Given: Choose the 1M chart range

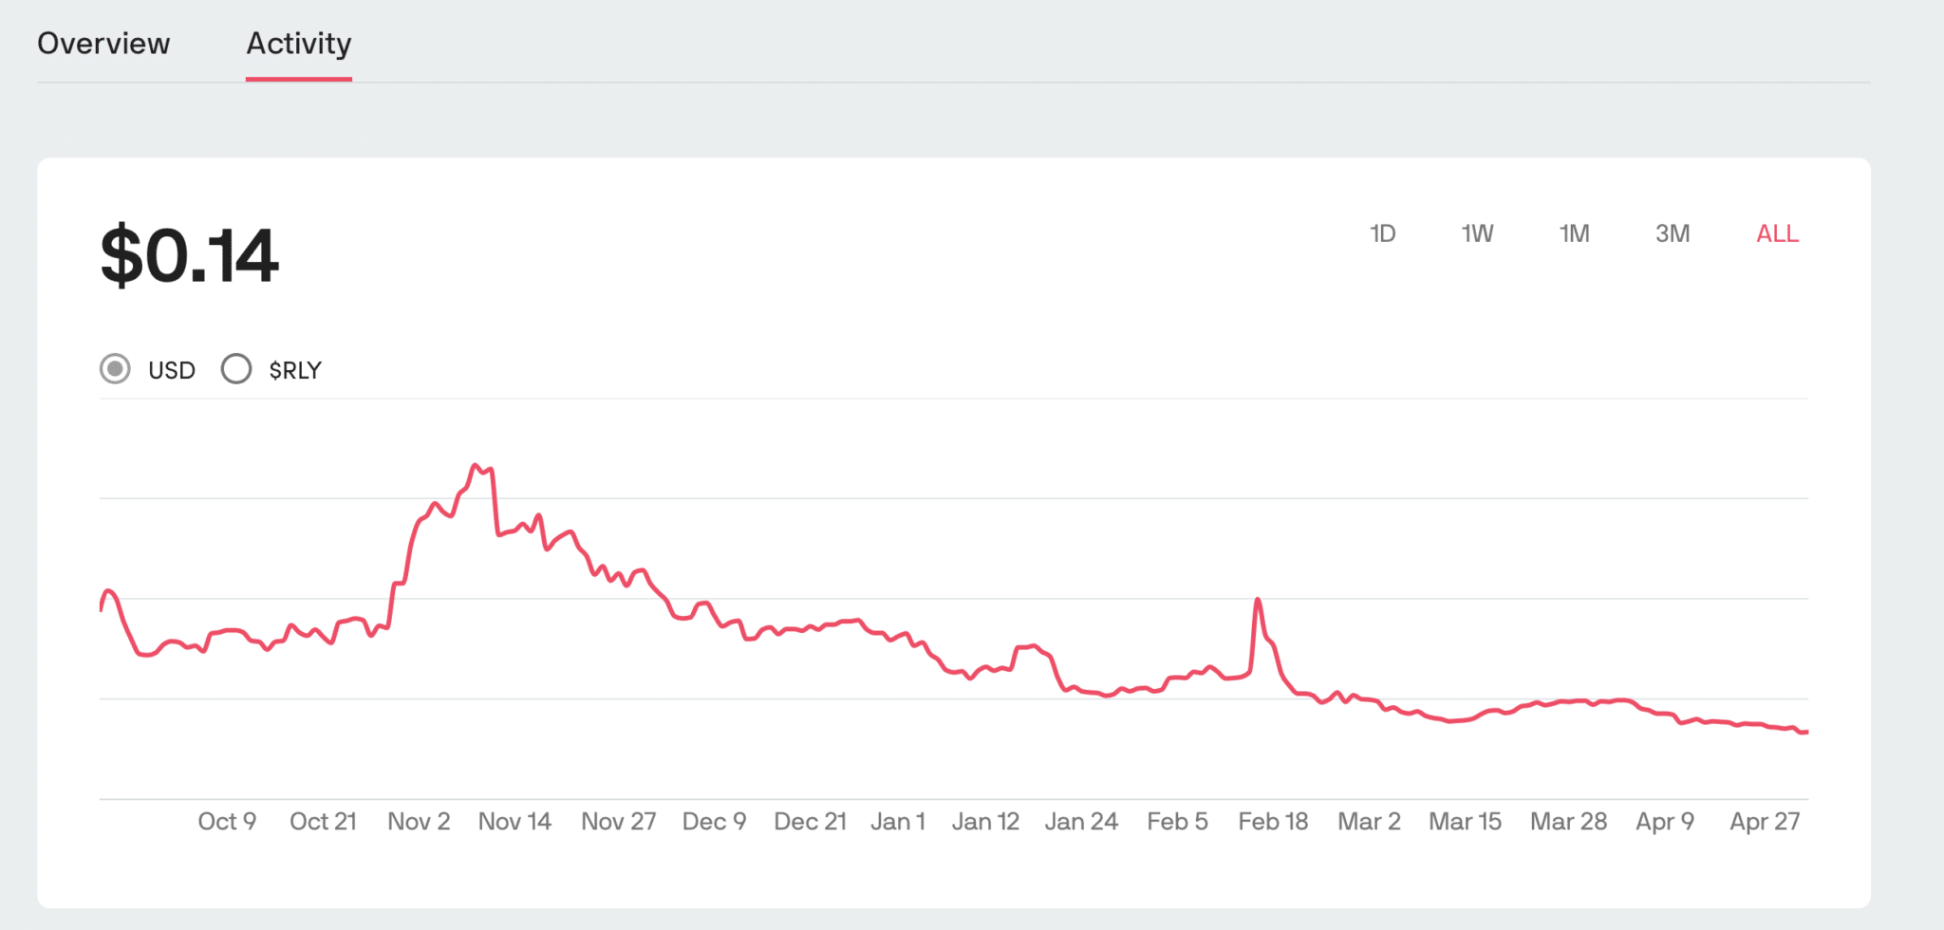Looking at the screenshot, I should pyautogui.click(x=1574, y=233).
